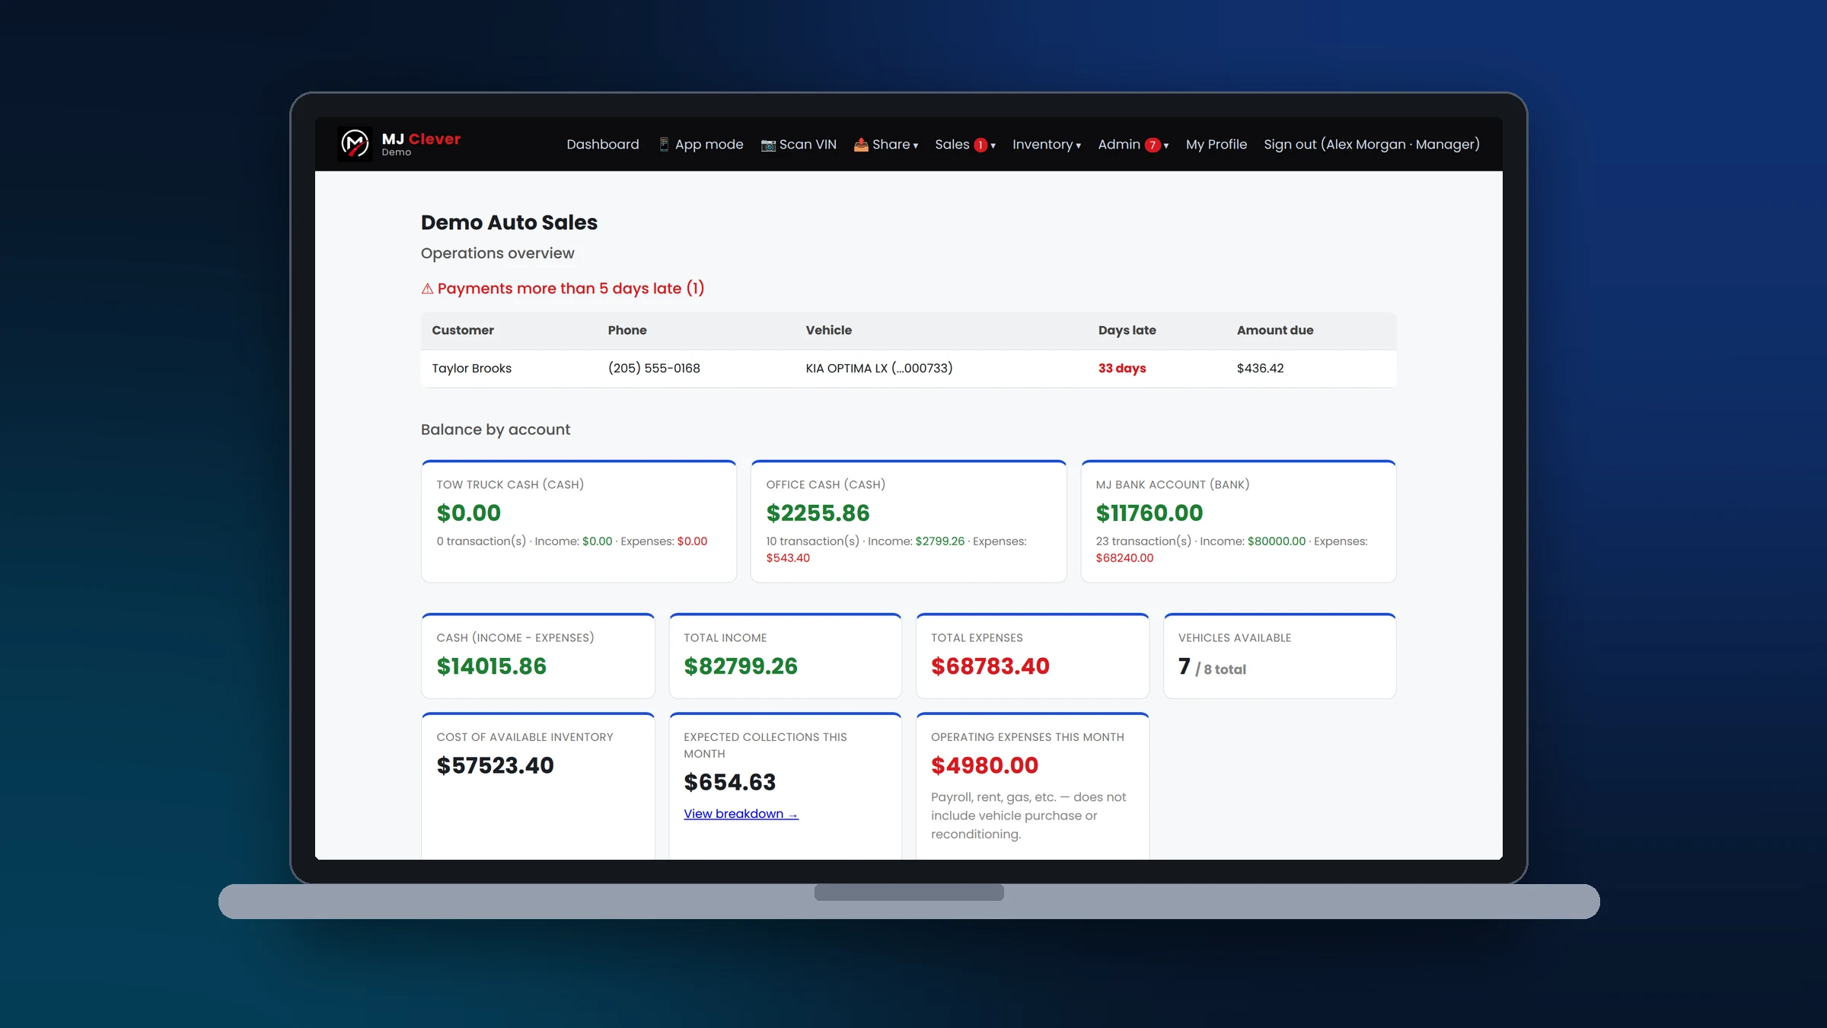
Task: Click phone number (205) 555-0168
Action: [x=654, y=369]
